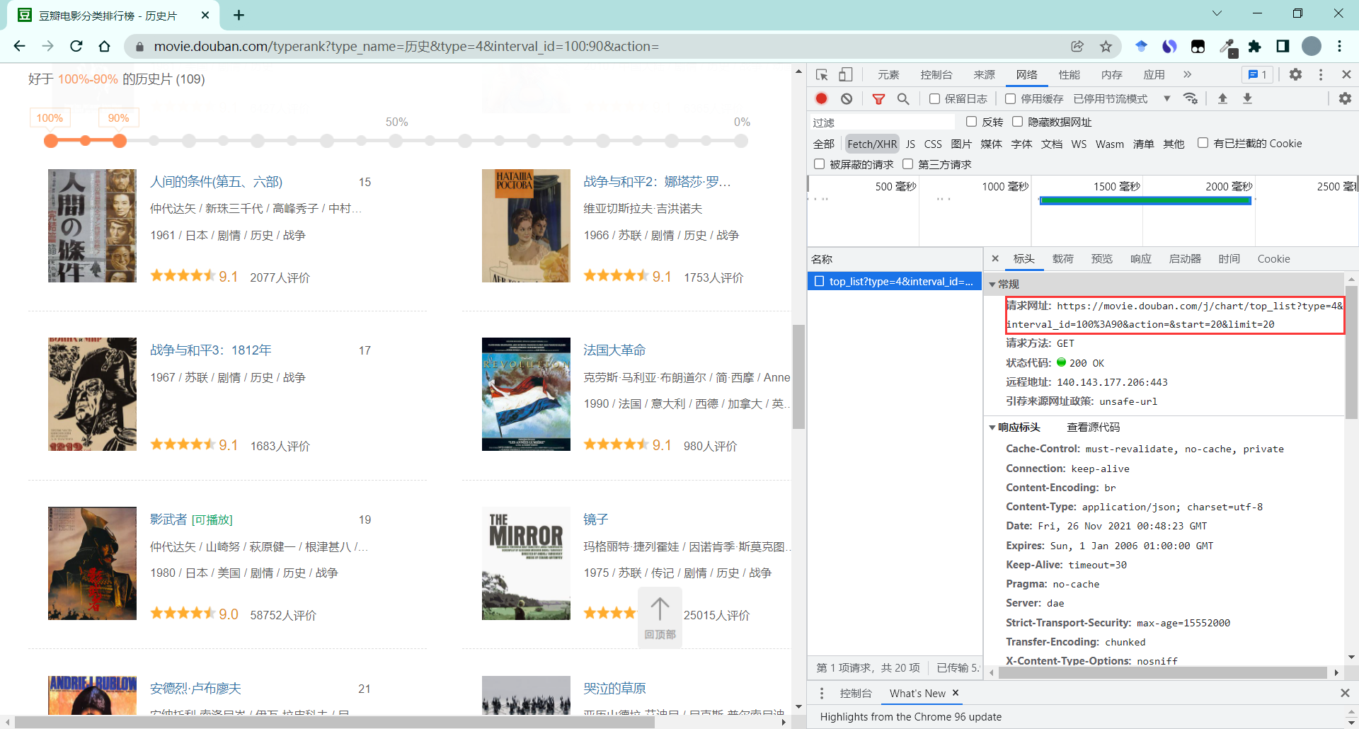Toggle the network filter funnel icon
The width and height of the screenshot is (1359, 729).
click(878, 99)
